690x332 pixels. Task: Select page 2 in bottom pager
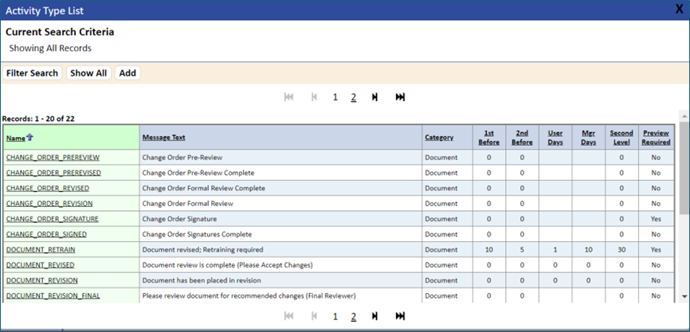[353, 316]
